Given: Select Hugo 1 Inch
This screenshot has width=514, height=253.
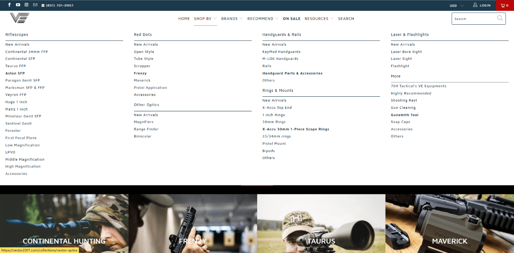Looking at the screenshot, I should [16, 102].
